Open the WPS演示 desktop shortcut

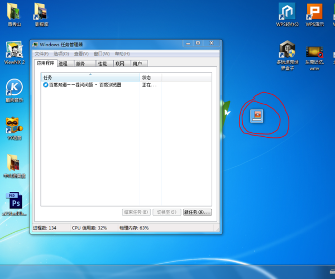(x=315, y=13)
